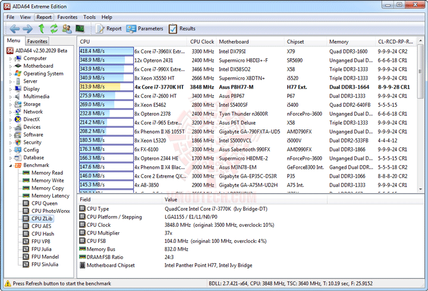Screen dimensions: 428x291
Task: Select the Memory Copy benchmark
Action: click(x=48, y=188)
